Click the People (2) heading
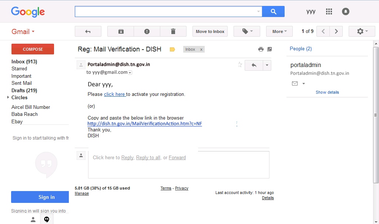This screenshot has width=379, height=224. pyautogui.click(x=301, y=49)
